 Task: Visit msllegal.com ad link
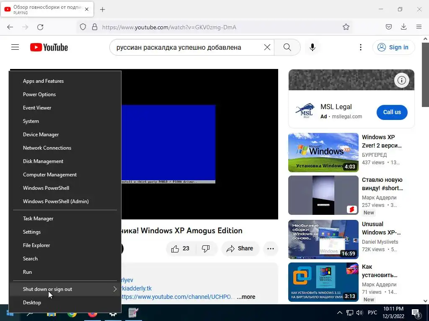346,117
